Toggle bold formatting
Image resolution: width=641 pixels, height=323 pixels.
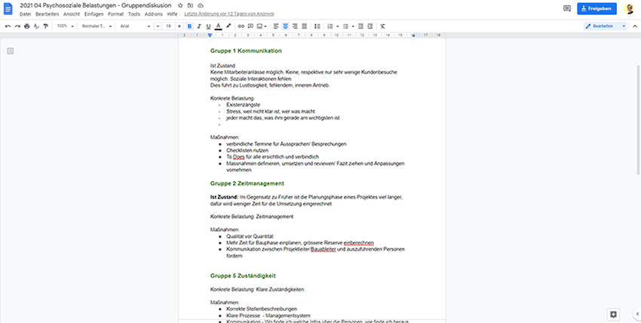click(x=190, y=26)
